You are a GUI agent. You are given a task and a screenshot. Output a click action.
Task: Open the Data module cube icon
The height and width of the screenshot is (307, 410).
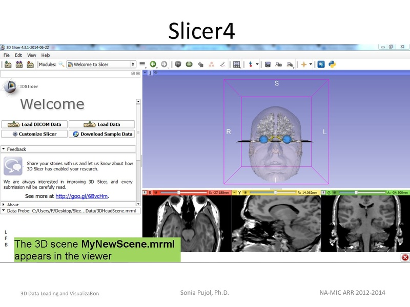click(x=178, y=64)
